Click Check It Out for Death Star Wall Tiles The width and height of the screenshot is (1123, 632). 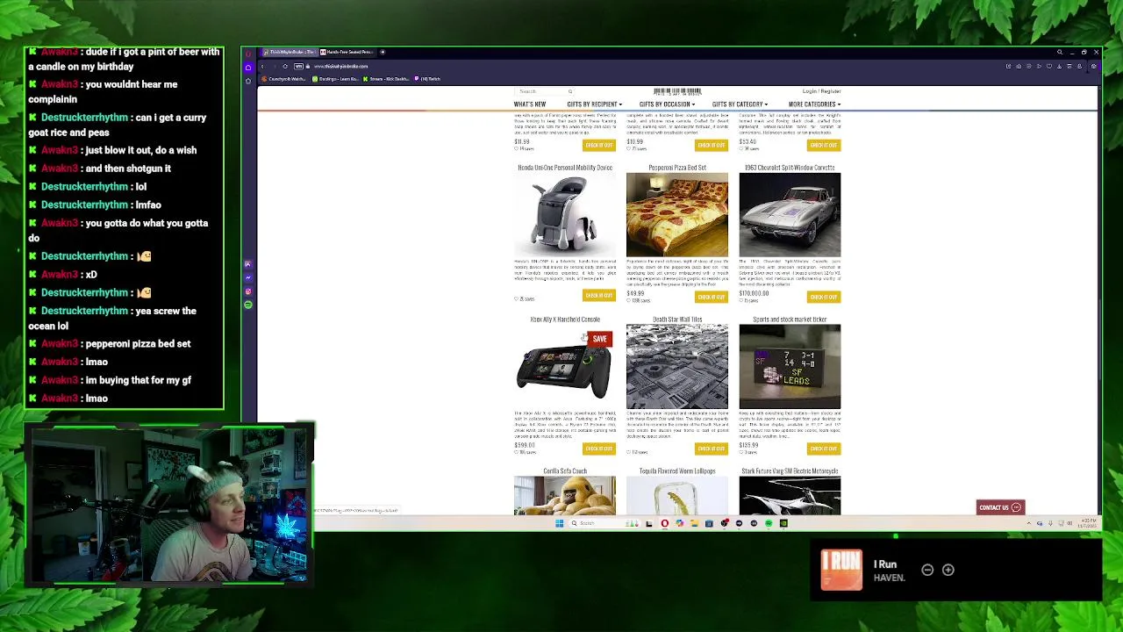(x=712, y=449)
